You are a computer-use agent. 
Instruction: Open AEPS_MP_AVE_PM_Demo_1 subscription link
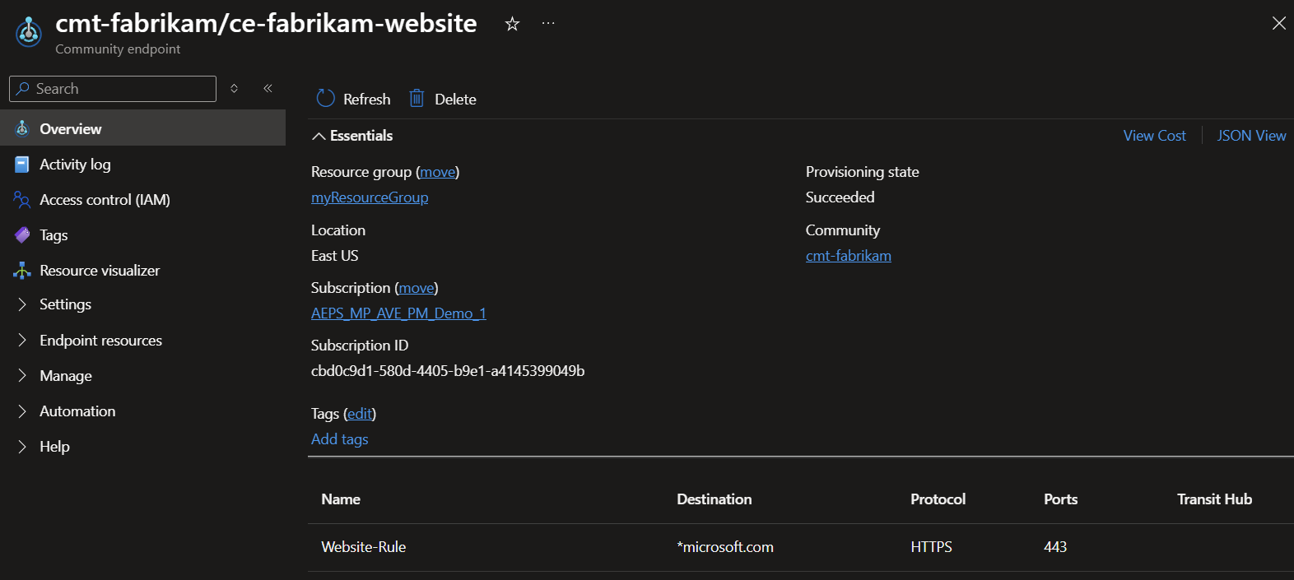tap(398, 313)
